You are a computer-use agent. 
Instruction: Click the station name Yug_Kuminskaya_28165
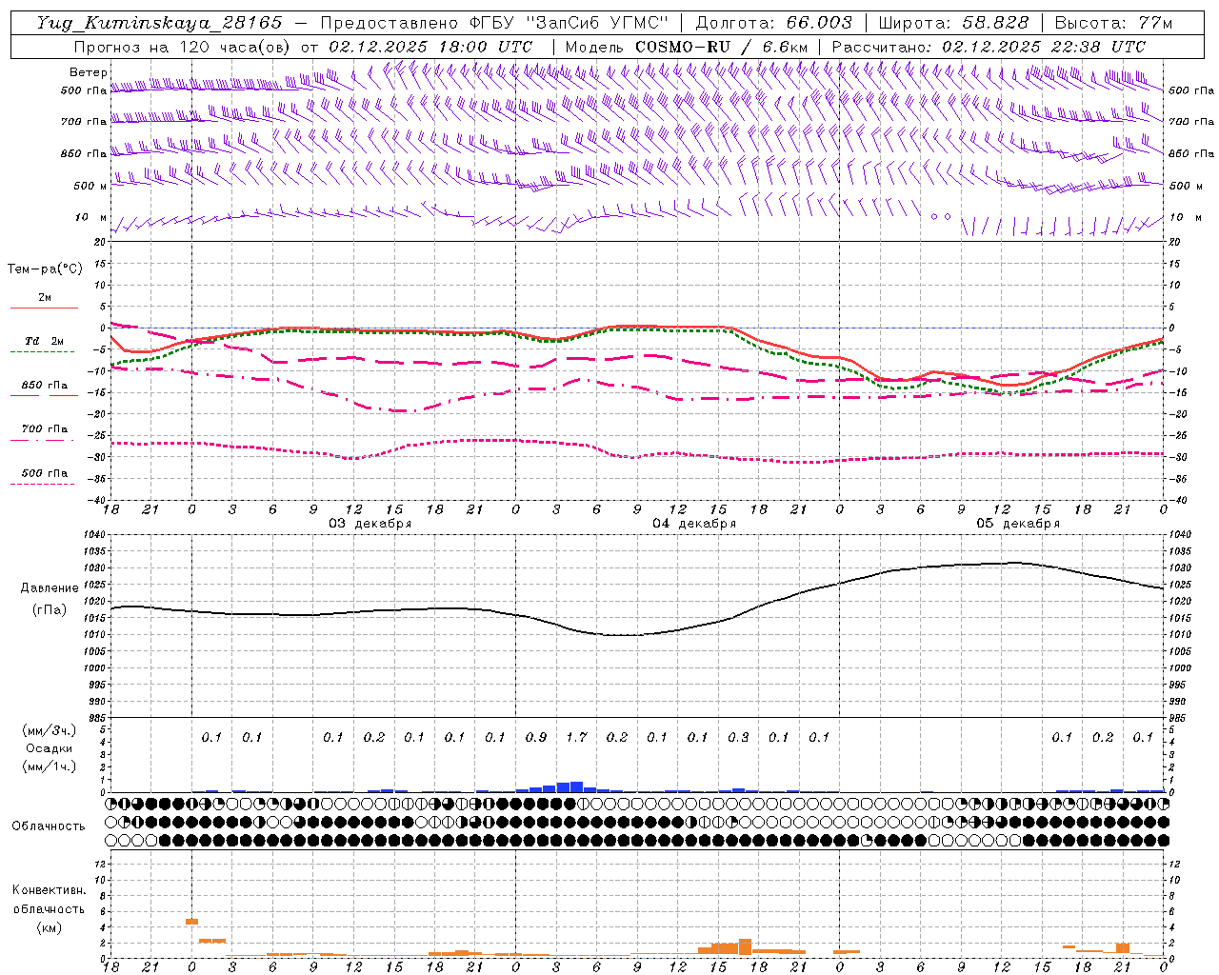pyautogui.click(x=159, y=23)
